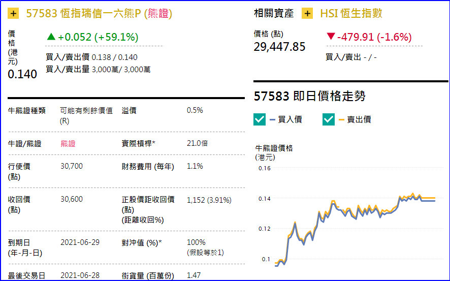The image size is (450, 281).
Task: Click the 0.1 y-axis label on chart
Action: [x=266, y=259]
